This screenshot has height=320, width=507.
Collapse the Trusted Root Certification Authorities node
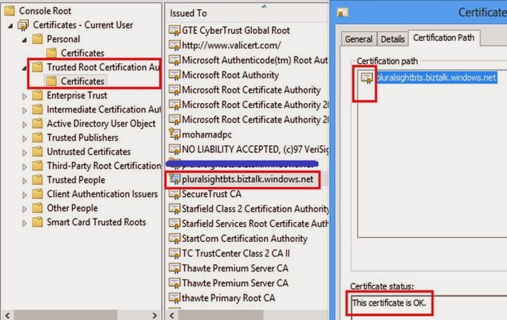(x=25, y=67)
